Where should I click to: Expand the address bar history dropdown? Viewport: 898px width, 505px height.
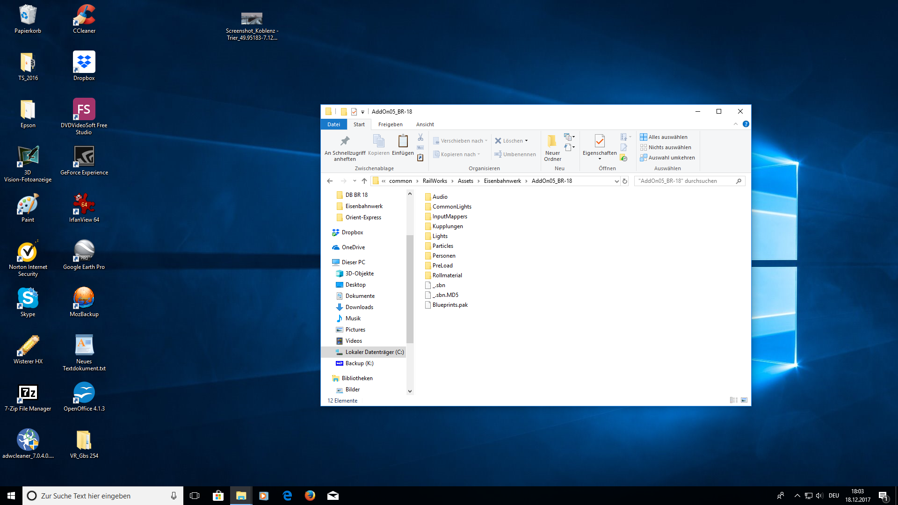coord(616,181)
